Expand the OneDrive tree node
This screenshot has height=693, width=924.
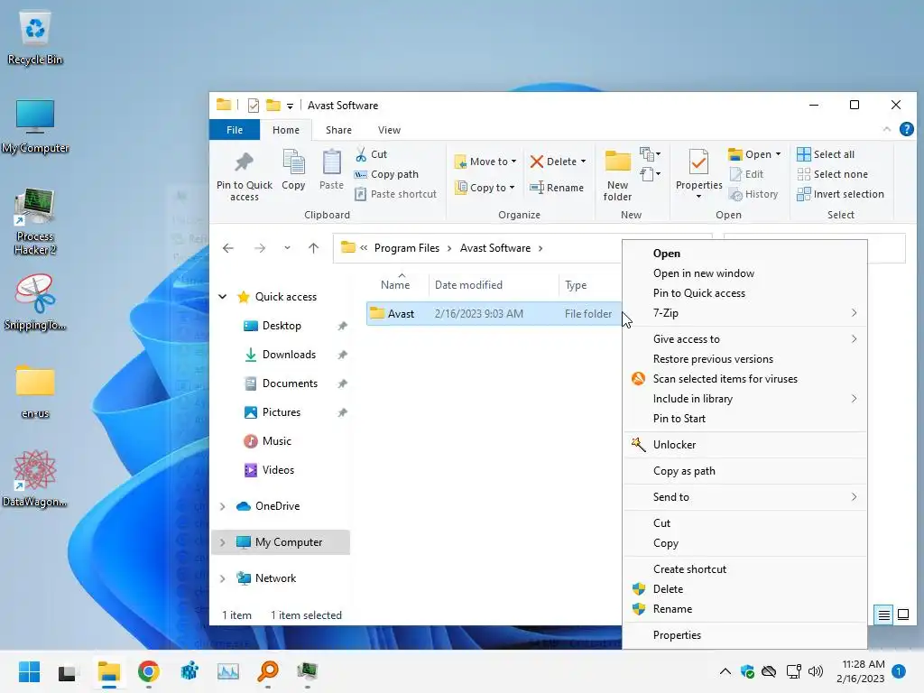click(x=223, y=506)
